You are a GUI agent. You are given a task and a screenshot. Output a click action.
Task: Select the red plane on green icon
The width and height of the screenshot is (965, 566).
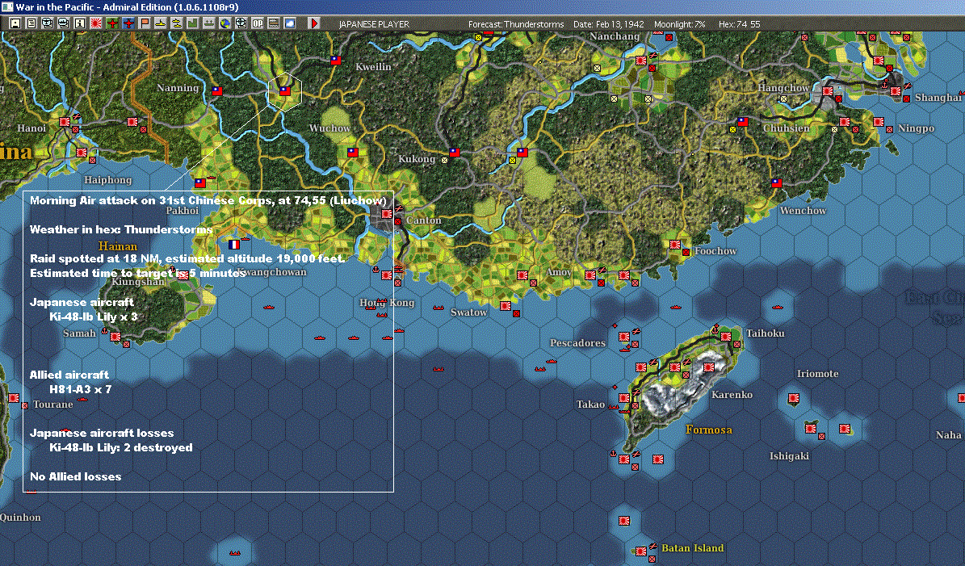(x=112, y=23)
